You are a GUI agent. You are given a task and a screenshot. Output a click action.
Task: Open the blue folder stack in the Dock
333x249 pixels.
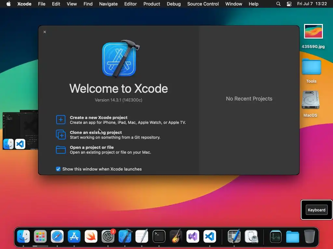(293, 236)
